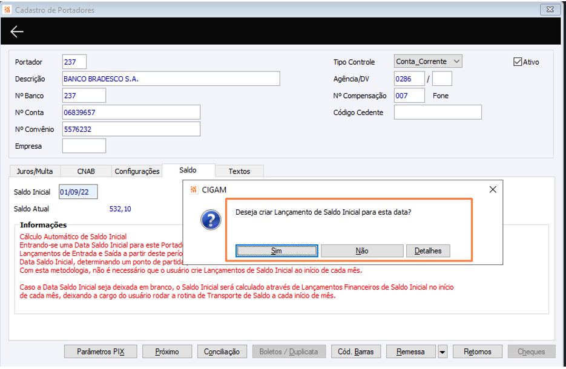Viewport: 566px width, 369px height.
Task: Click the Nº Compensação field 007
Action: click(409, 96)
